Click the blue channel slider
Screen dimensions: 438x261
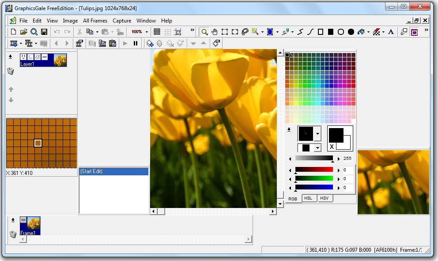click(314, 187)
